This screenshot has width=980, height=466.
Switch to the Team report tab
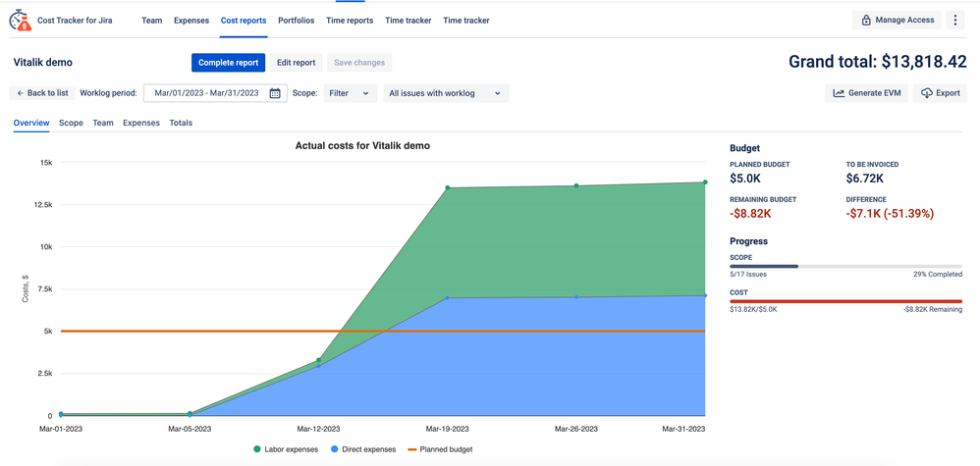[x=103, y=123]
